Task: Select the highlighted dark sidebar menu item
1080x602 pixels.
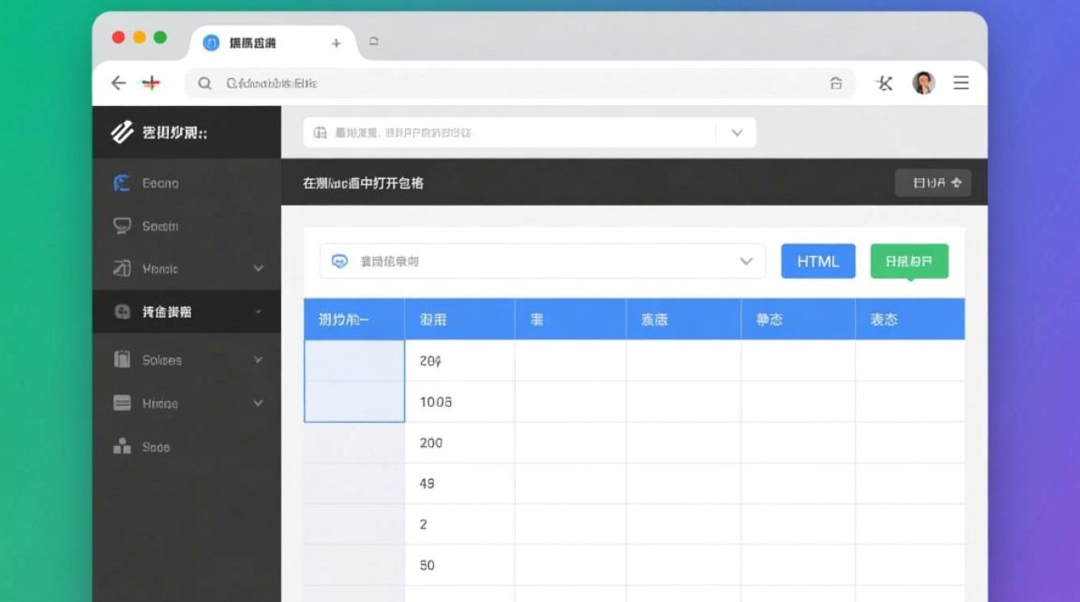Action: 186,312
